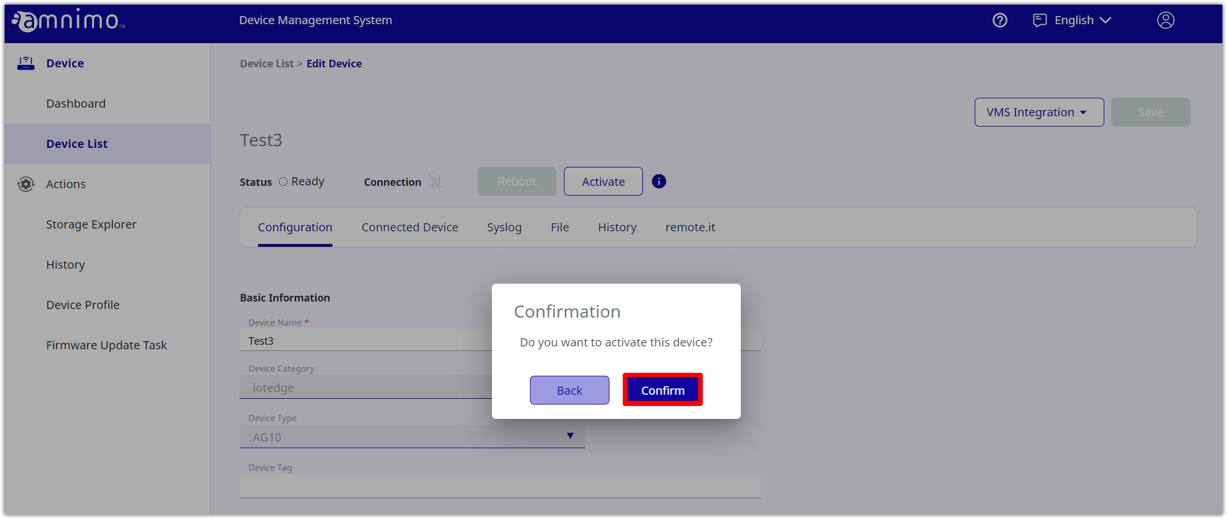Confirm the device activation
This screenshot has width=1227, height=519.
coord(662,390)
